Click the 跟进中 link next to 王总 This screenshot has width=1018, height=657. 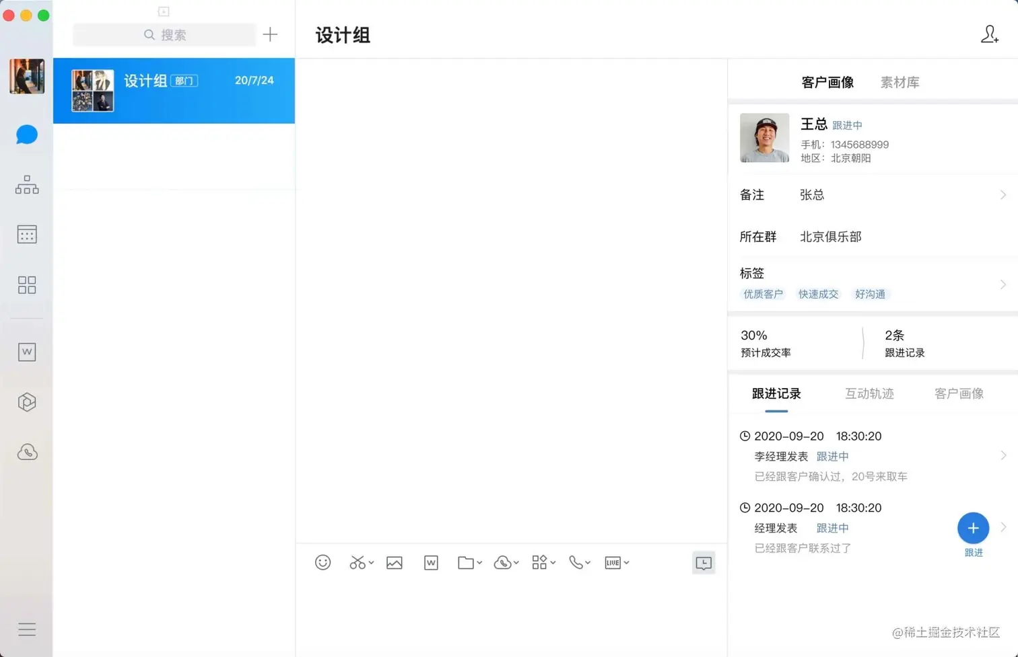[x=847, y=125]
